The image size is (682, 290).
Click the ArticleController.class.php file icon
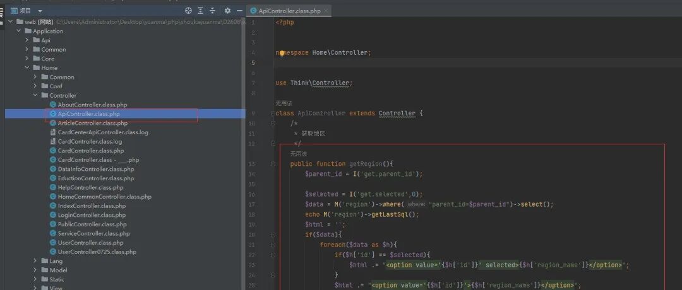[53, 123]
